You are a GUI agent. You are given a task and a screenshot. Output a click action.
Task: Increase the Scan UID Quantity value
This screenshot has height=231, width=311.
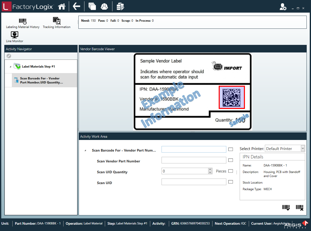coord(210,170)
